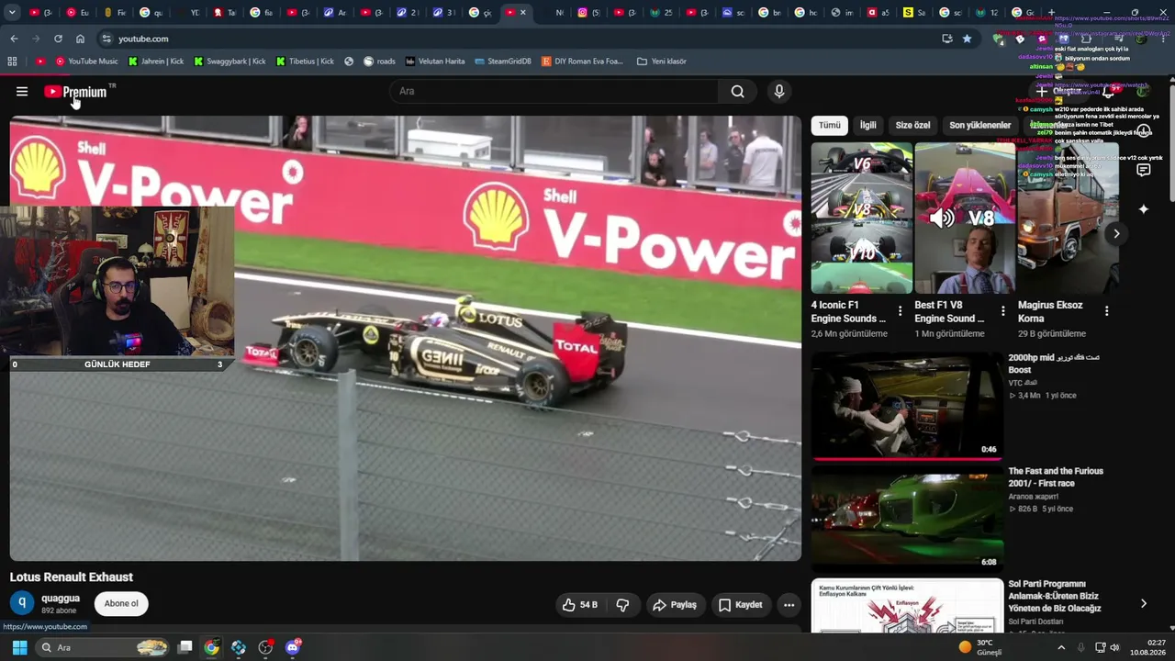
Task: Open SteamGridDB bookmark
Action: pyautogui.click(x=503, y=62)
